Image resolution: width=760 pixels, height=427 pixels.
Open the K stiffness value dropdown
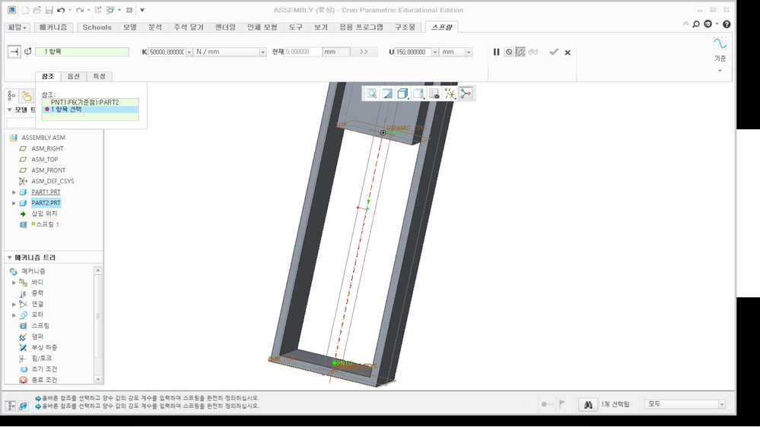(x=189, y=52)
